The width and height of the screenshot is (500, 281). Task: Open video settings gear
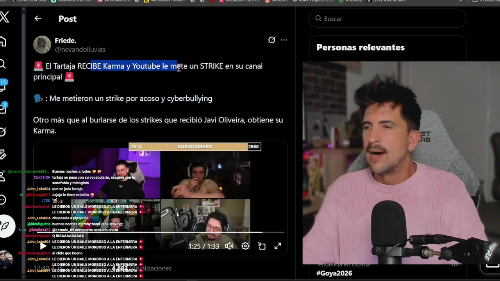245,246
